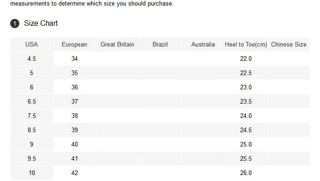Select the Australia column header
This screenshot has width=320, height=181.
(203, 44)
